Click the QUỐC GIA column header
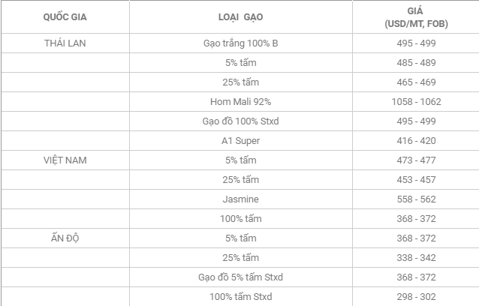Viewport: 479px width, 306px height. coord(65,16)
